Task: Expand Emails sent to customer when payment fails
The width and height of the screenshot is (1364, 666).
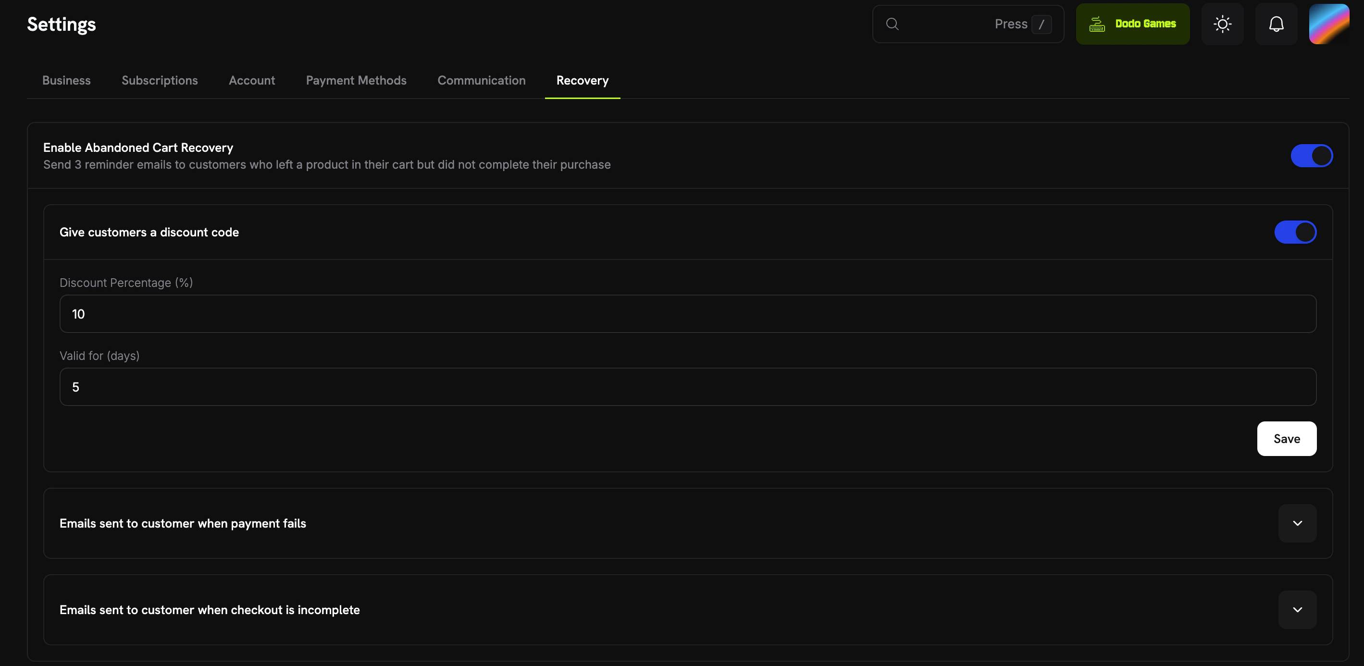Action: (x=1297, y=523)
